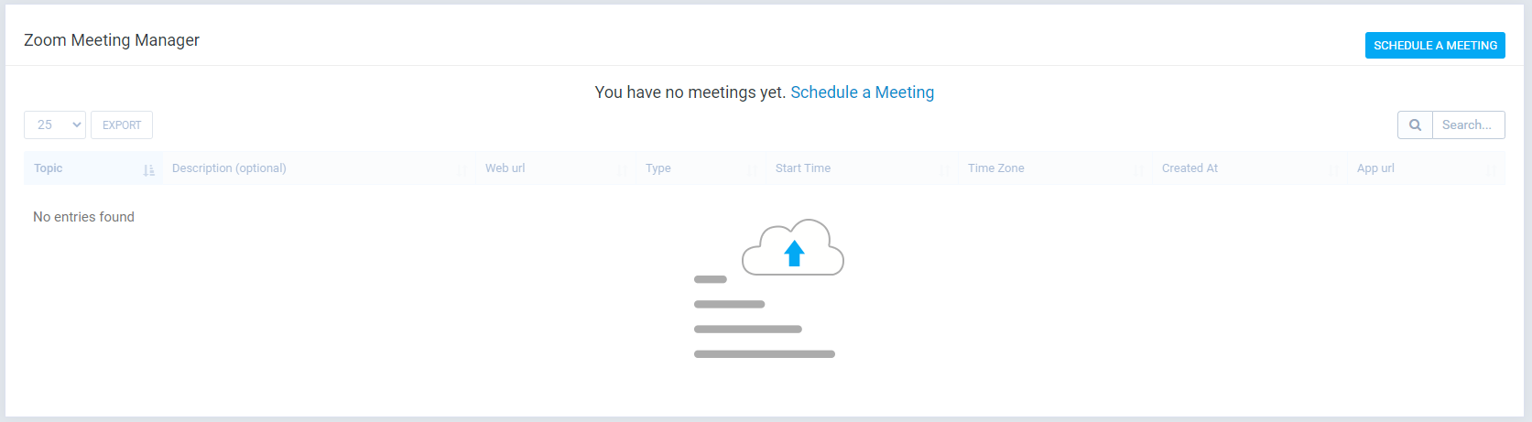
Task: Follow the Schedule a Meeting link
Action: pyautogui.click(x=863, y=92)
